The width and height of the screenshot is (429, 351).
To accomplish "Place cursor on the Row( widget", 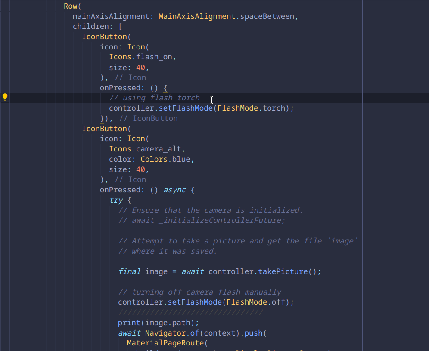I will click(x=72, y=6).
